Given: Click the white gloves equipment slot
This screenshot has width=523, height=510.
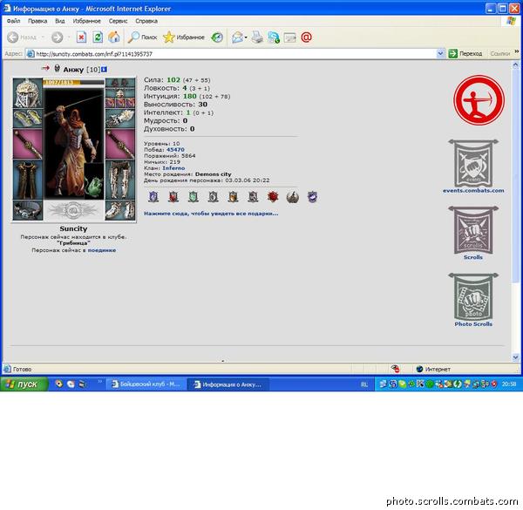Looking at the screenshot, I should coord(120,119).
